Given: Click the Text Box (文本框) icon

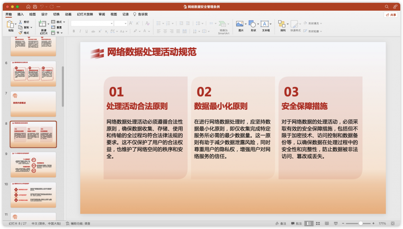Looking at the screenshot, I should pos(265,24).
